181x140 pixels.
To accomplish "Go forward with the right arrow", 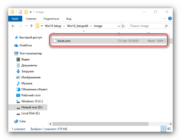I will click(20, 26).
